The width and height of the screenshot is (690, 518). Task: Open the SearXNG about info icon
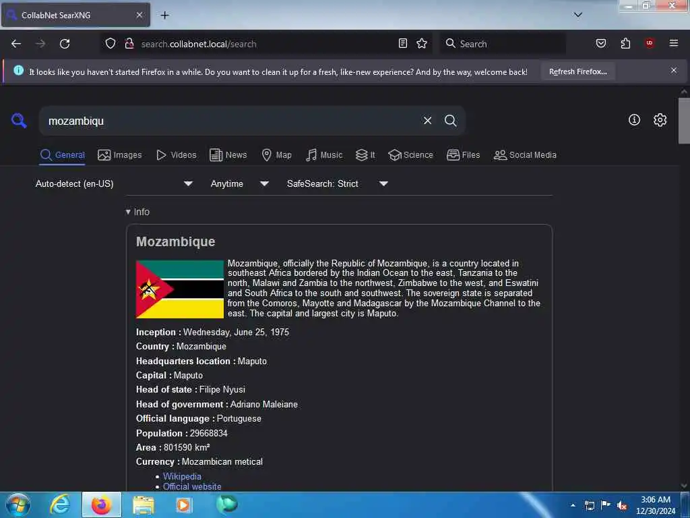[x=634, y=120]
